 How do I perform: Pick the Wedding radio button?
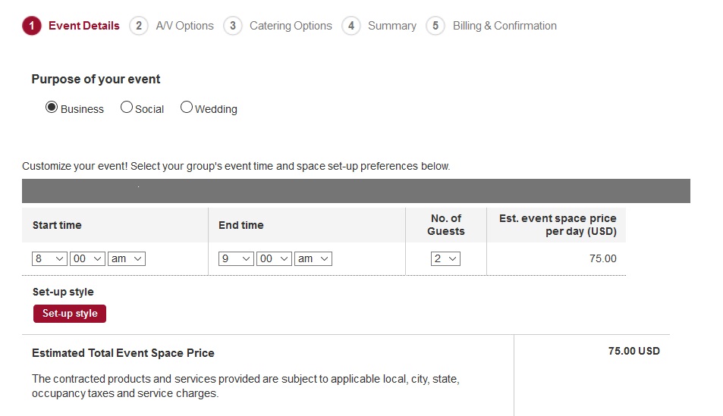[x=187, y=108]
